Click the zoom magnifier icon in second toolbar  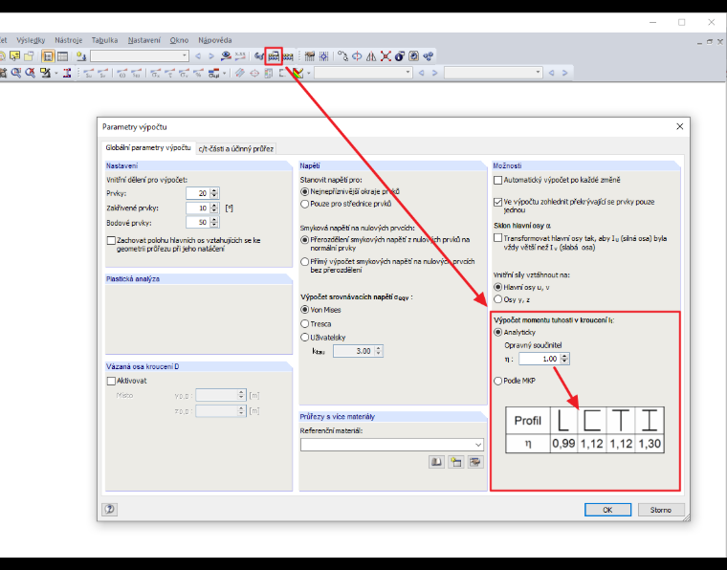point(16,73)
